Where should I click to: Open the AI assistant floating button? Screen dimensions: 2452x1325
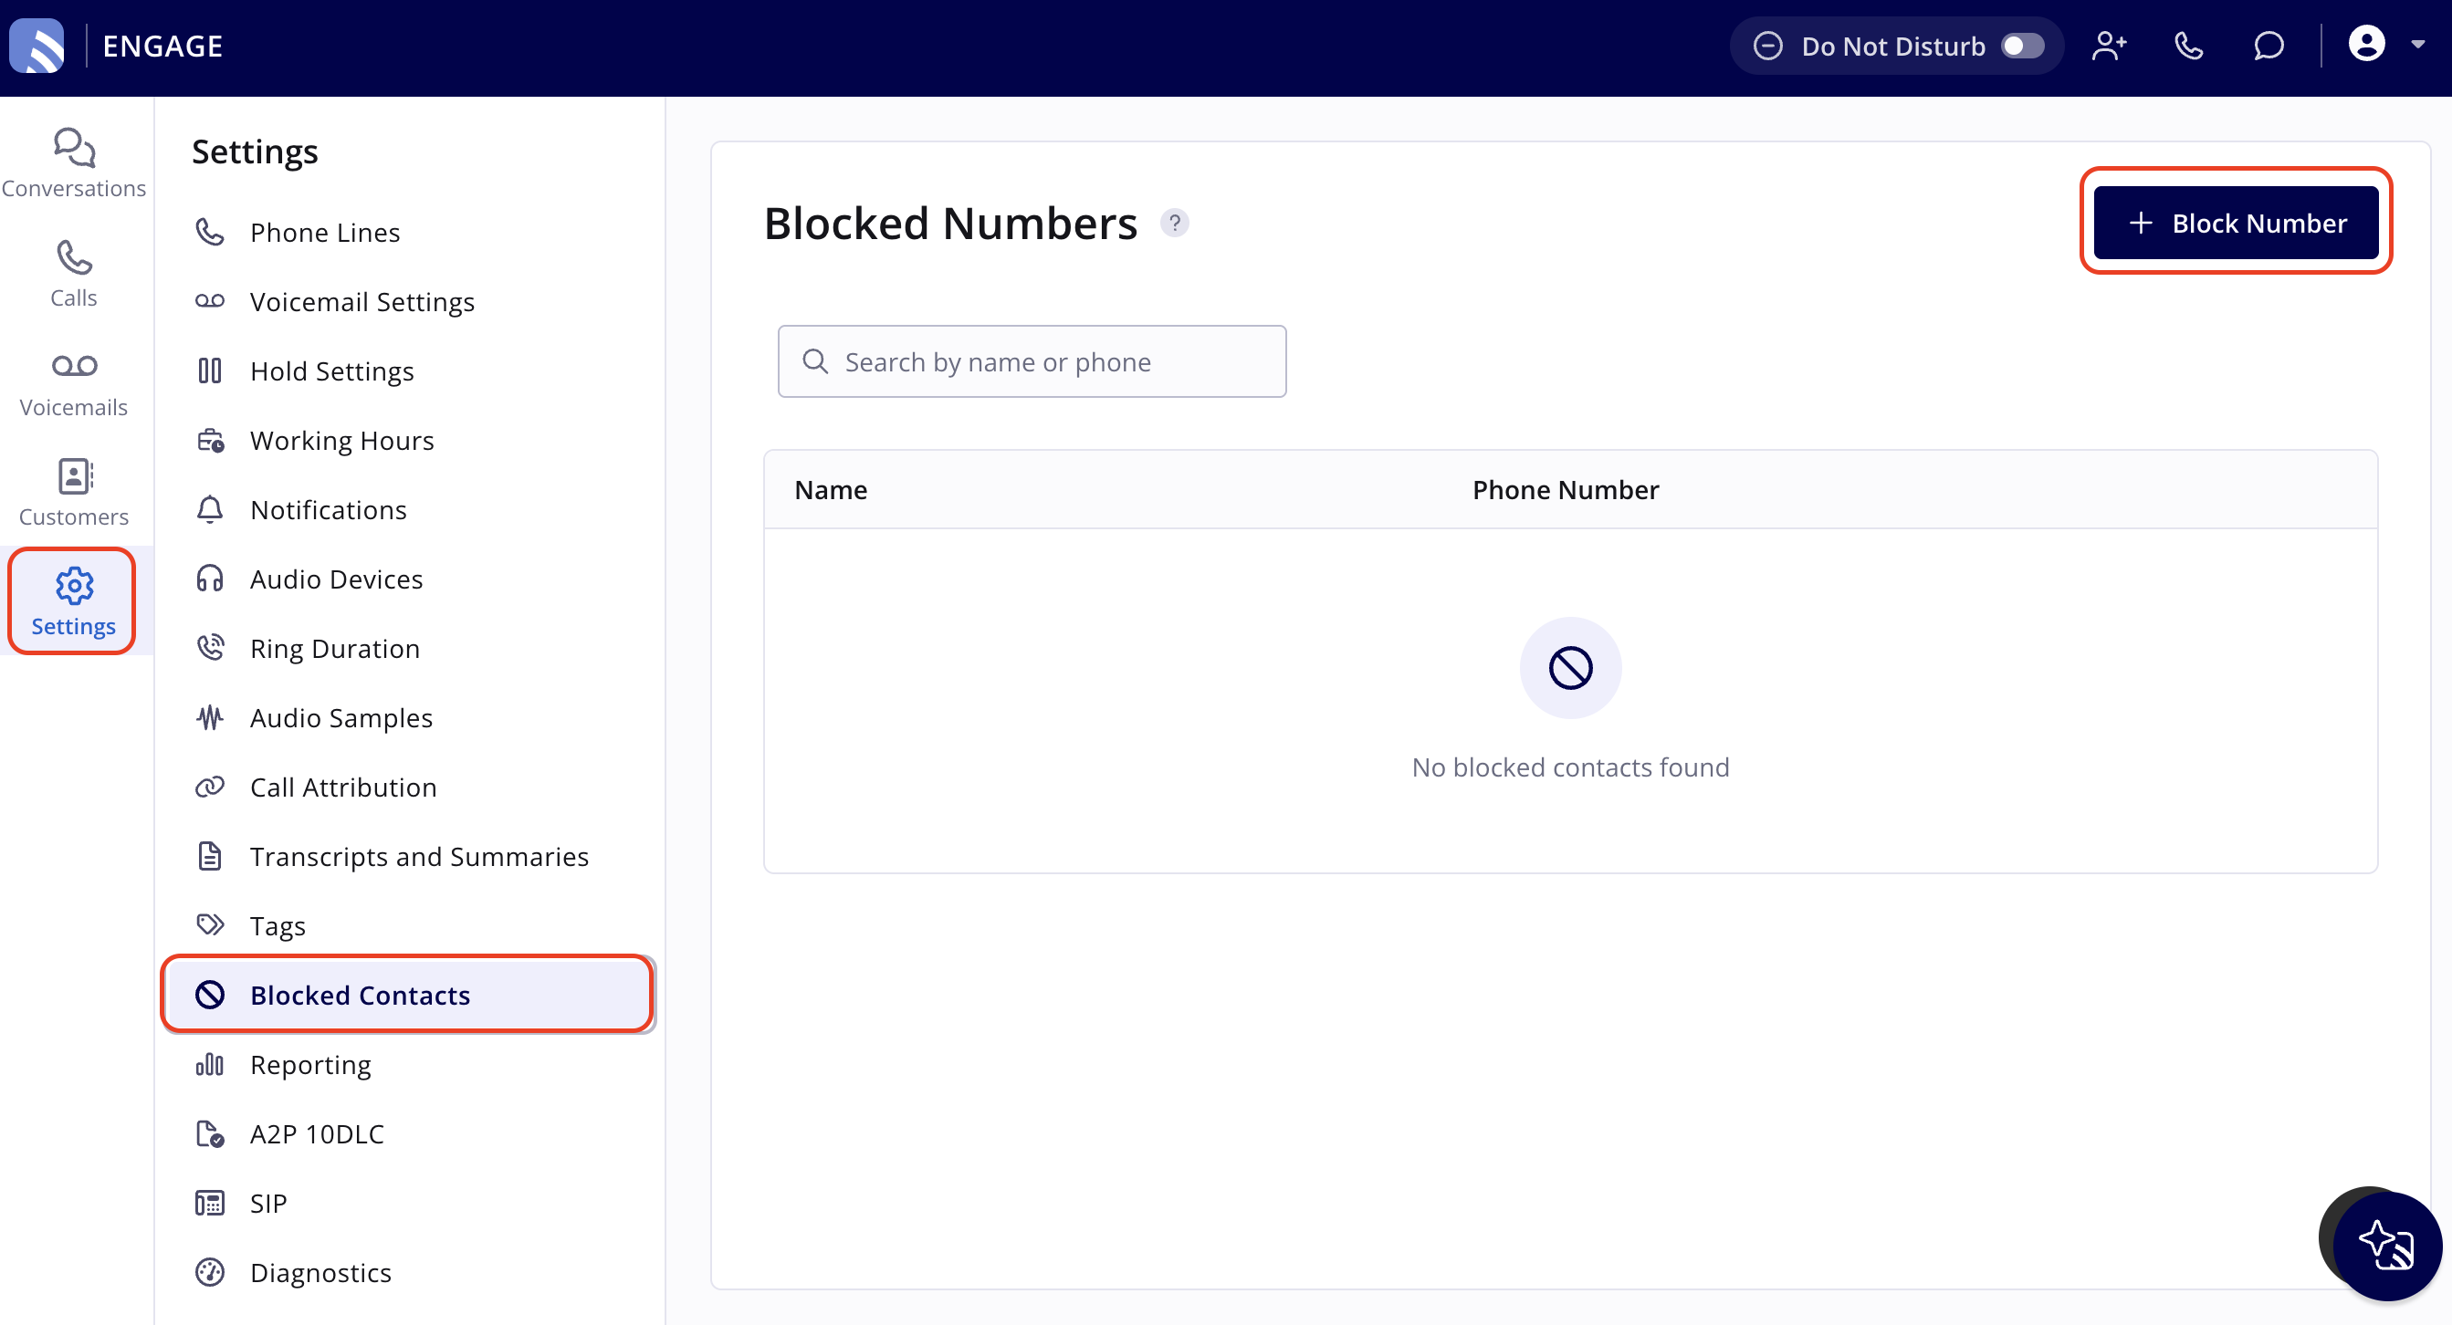[2386, 1246]
